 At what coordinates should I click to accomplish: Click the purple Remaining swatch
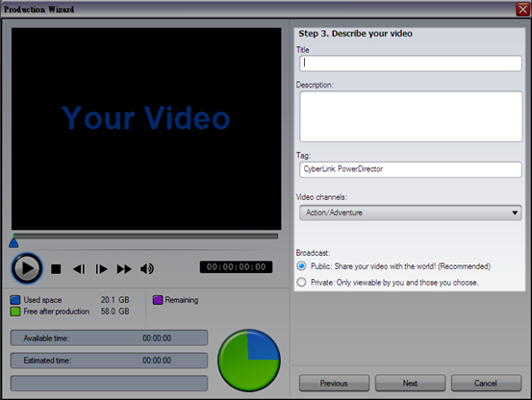tap(158, 300)
